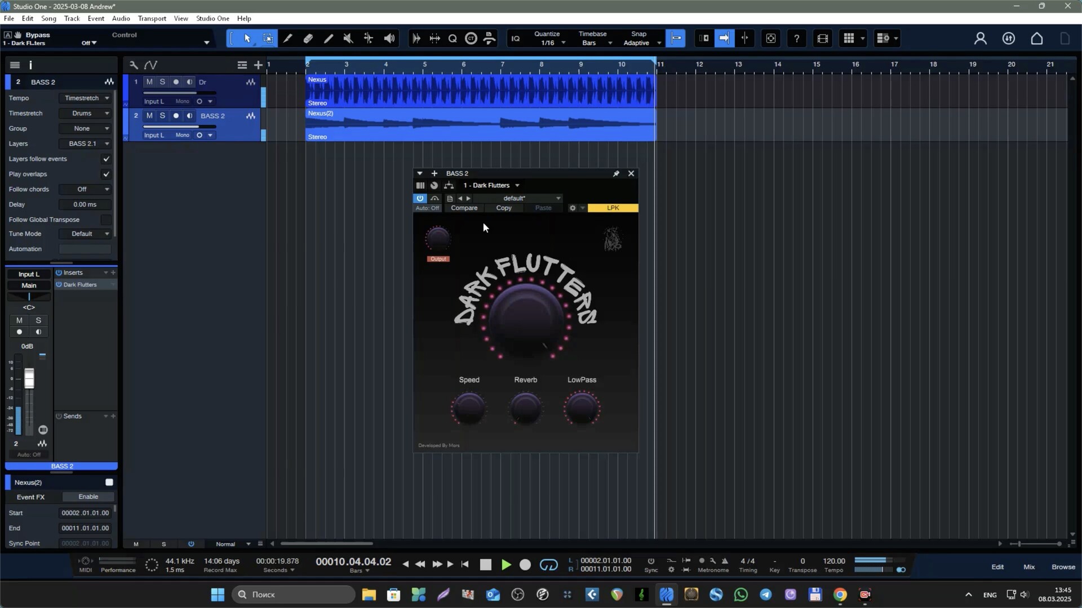
Task: Open the Timestretch Drums dropdown
Action: pos(85,113)
